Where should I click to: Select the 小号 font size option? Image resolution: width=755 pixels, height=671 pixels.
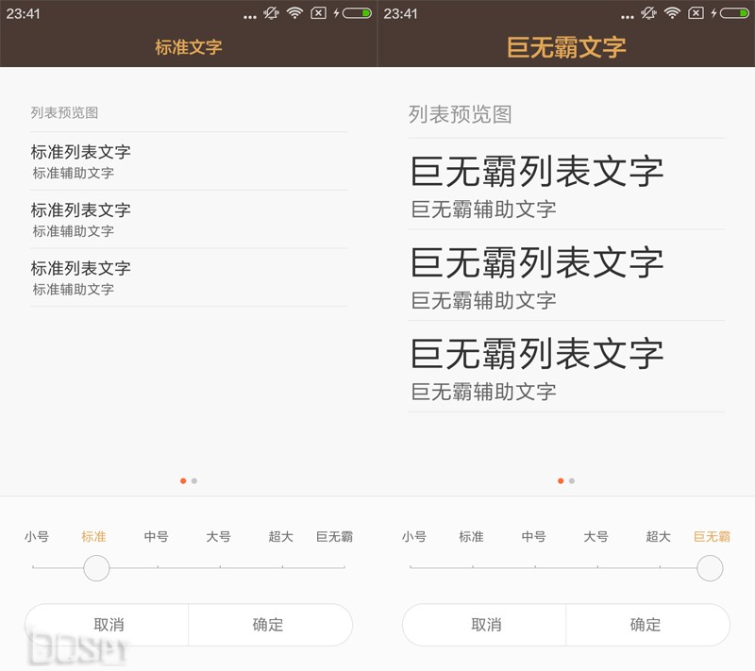(36, 536)
